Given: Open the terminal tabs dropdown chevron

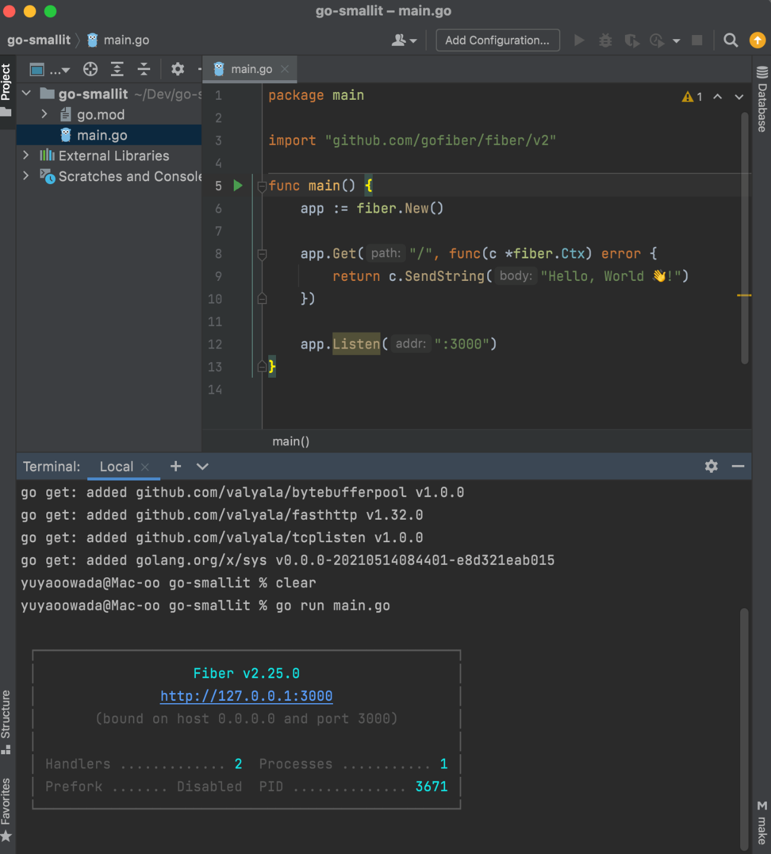Looking at the screenshot, I should tap(202, 466).
